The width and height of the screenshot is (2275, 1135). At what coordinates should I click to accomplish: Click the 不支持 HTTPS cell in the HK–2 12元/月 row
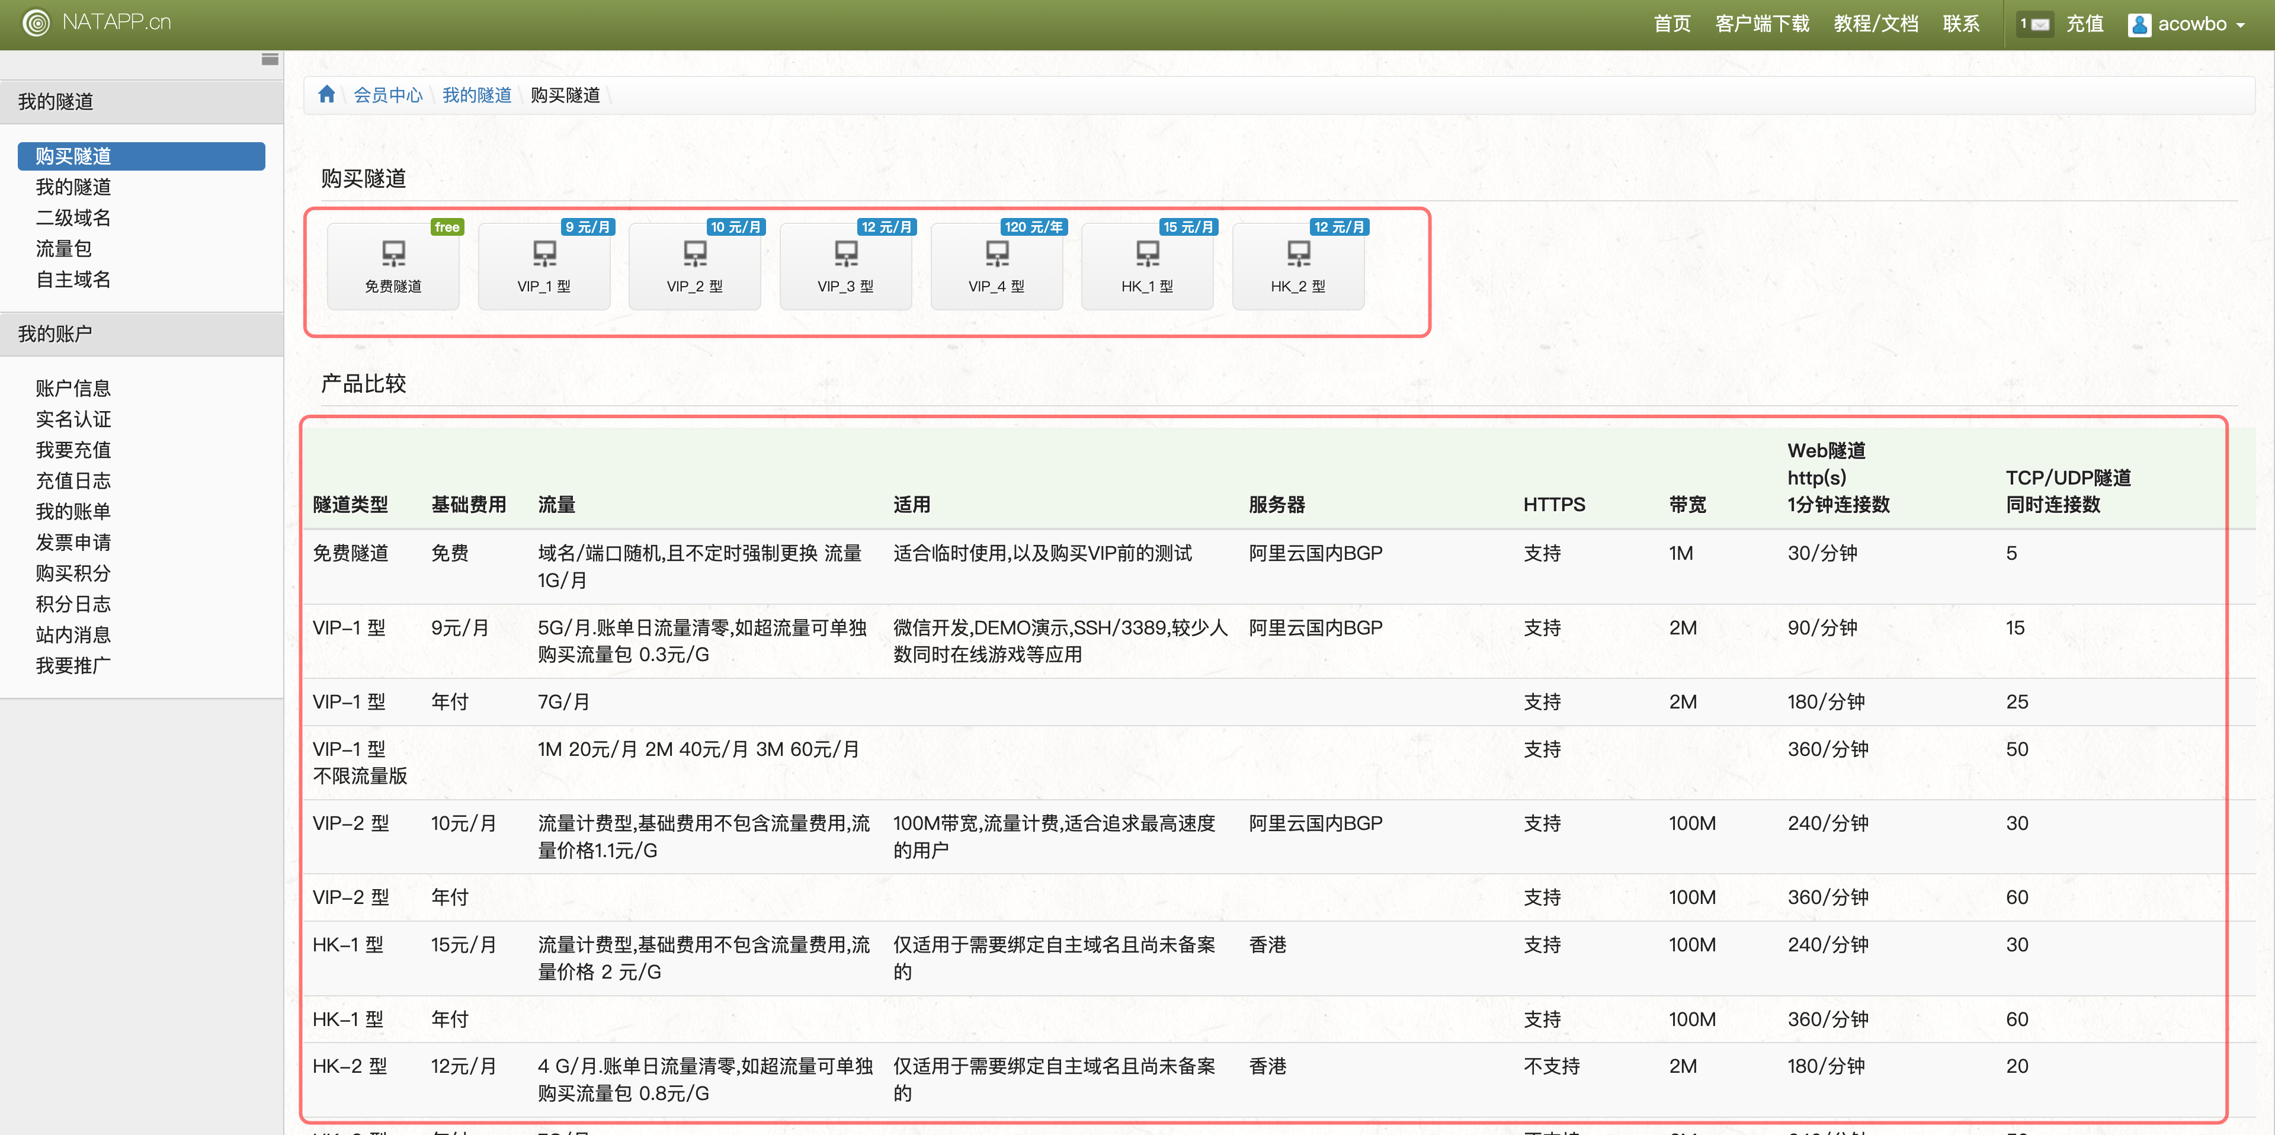pos(1552,1066)
